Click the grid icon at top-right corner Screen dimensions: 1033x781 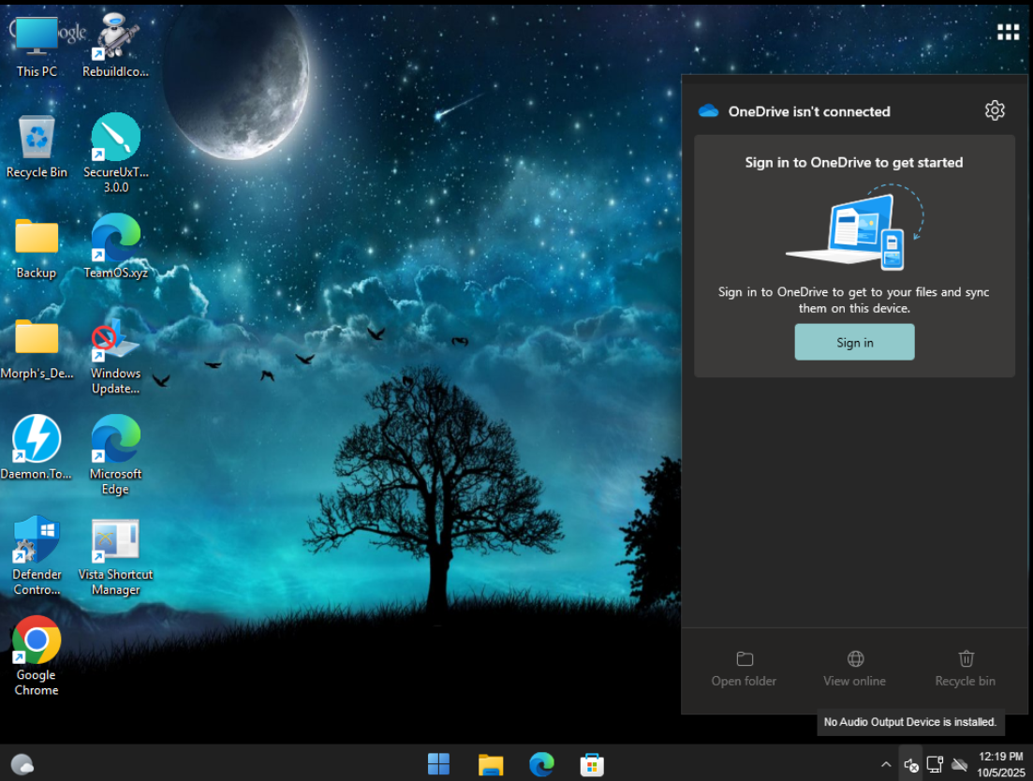pyautogui.click(x=1008, y=33)
